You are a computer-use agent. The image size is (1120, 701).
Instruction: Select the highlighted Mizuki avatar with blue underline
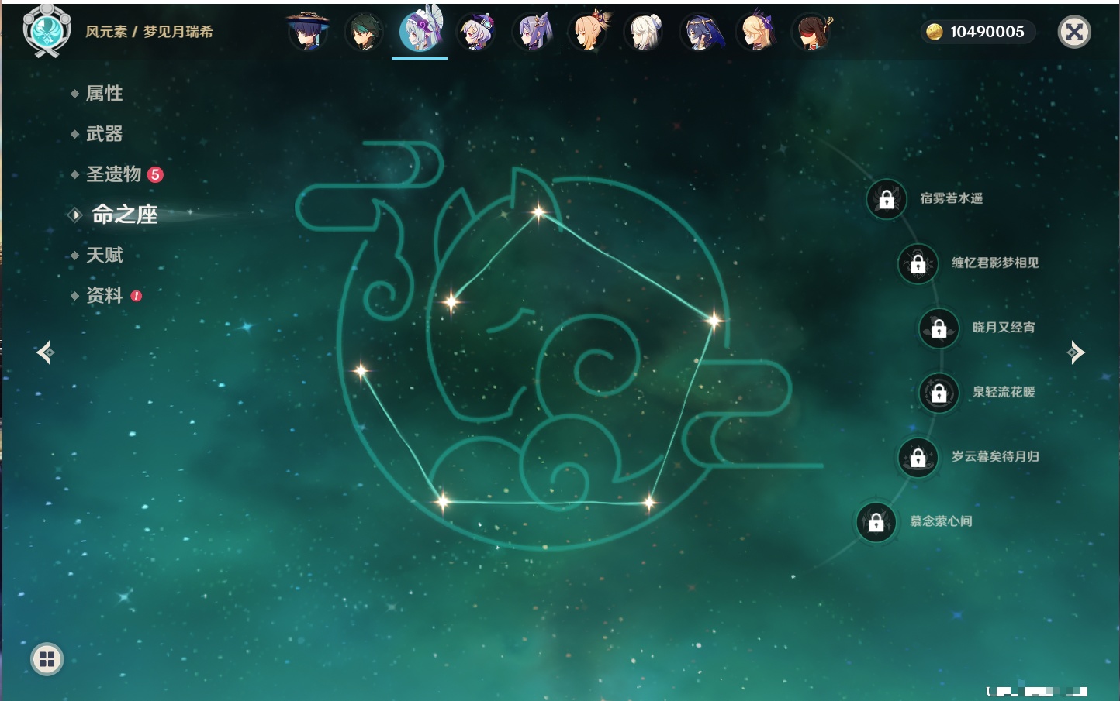click(x=420, y=29)
